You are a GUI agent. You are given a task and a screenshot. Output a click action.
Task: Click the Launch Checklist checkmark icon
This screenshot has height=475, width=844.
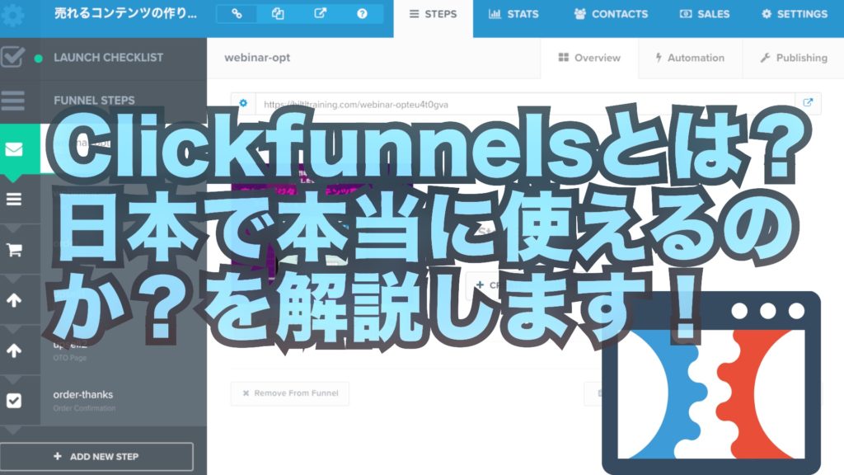pyautogui.click(x=12, y=57)
